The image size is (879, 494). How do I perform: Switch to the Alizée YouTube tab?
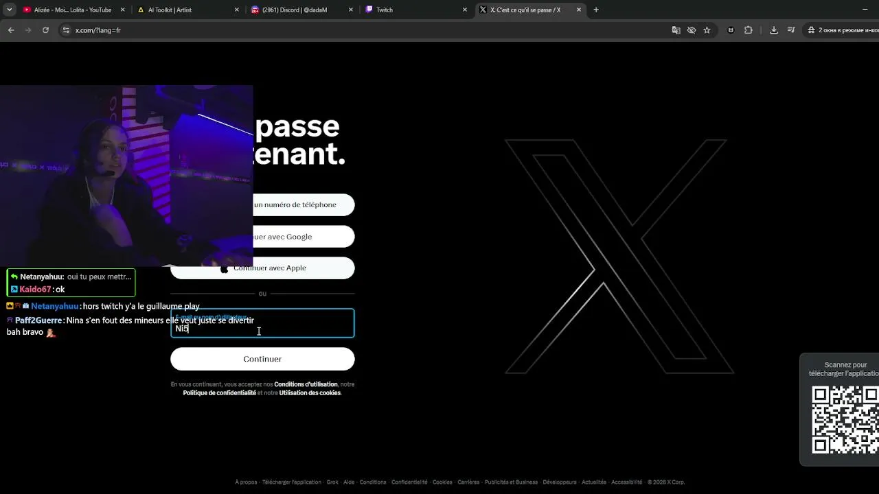(72, 10)
